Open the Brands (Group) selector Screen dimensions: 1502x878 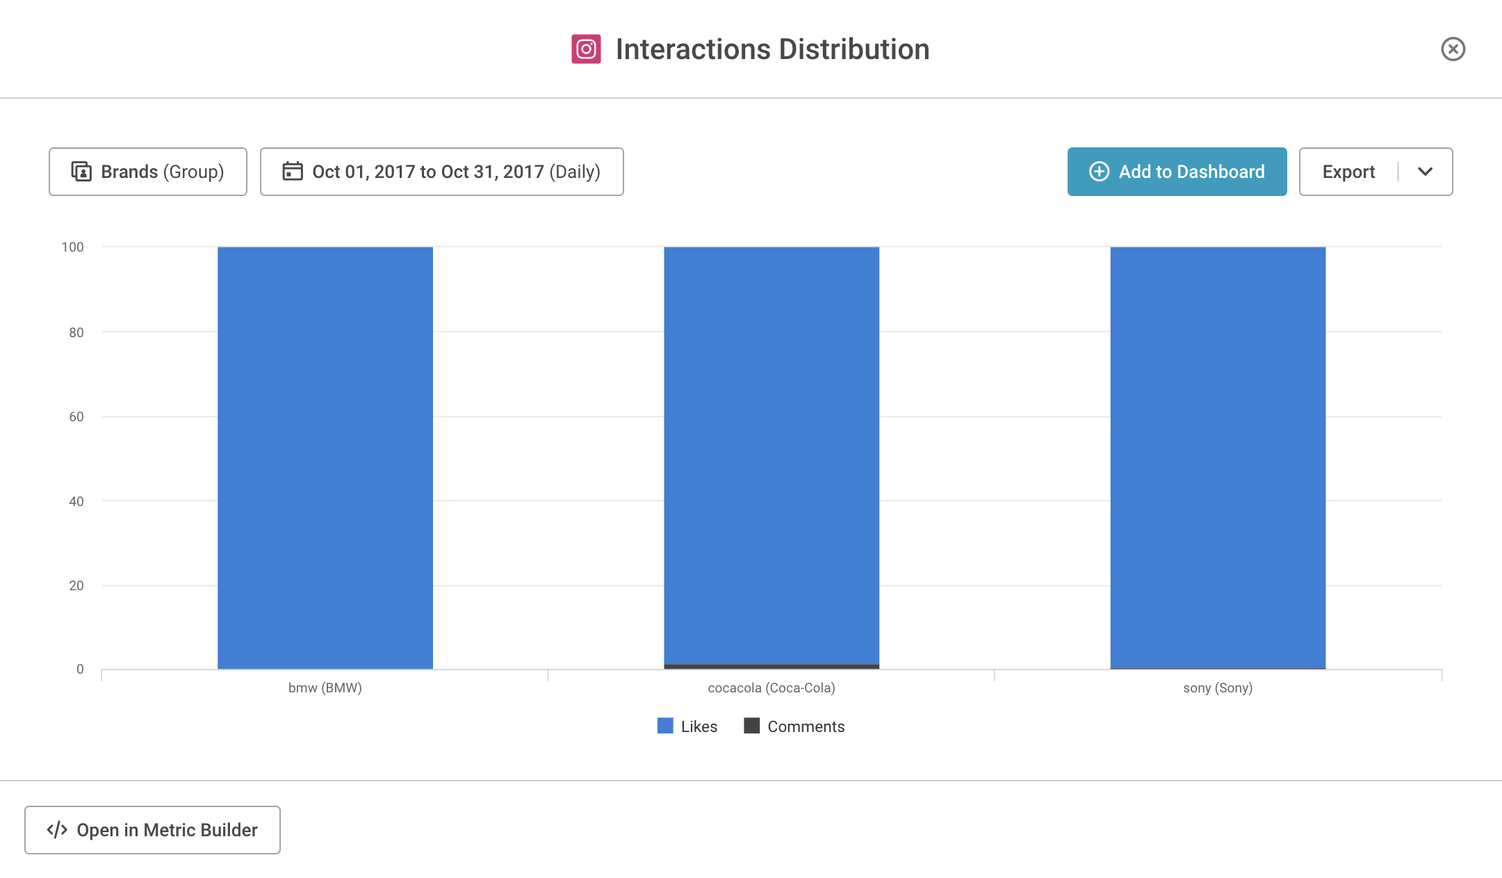tap(148, 172)
